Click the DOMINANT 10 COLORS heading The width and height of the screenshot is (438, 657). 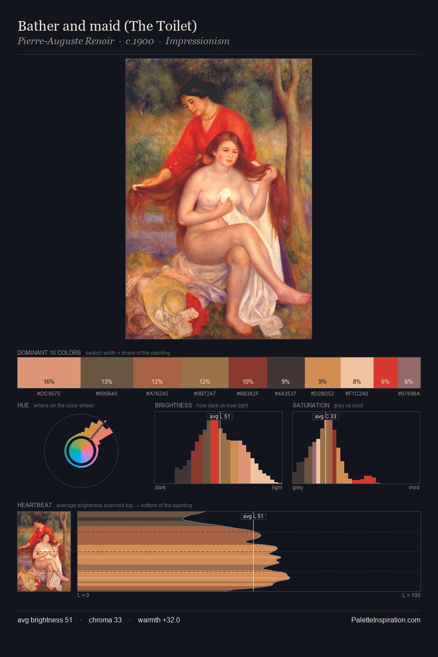[49, 353]
